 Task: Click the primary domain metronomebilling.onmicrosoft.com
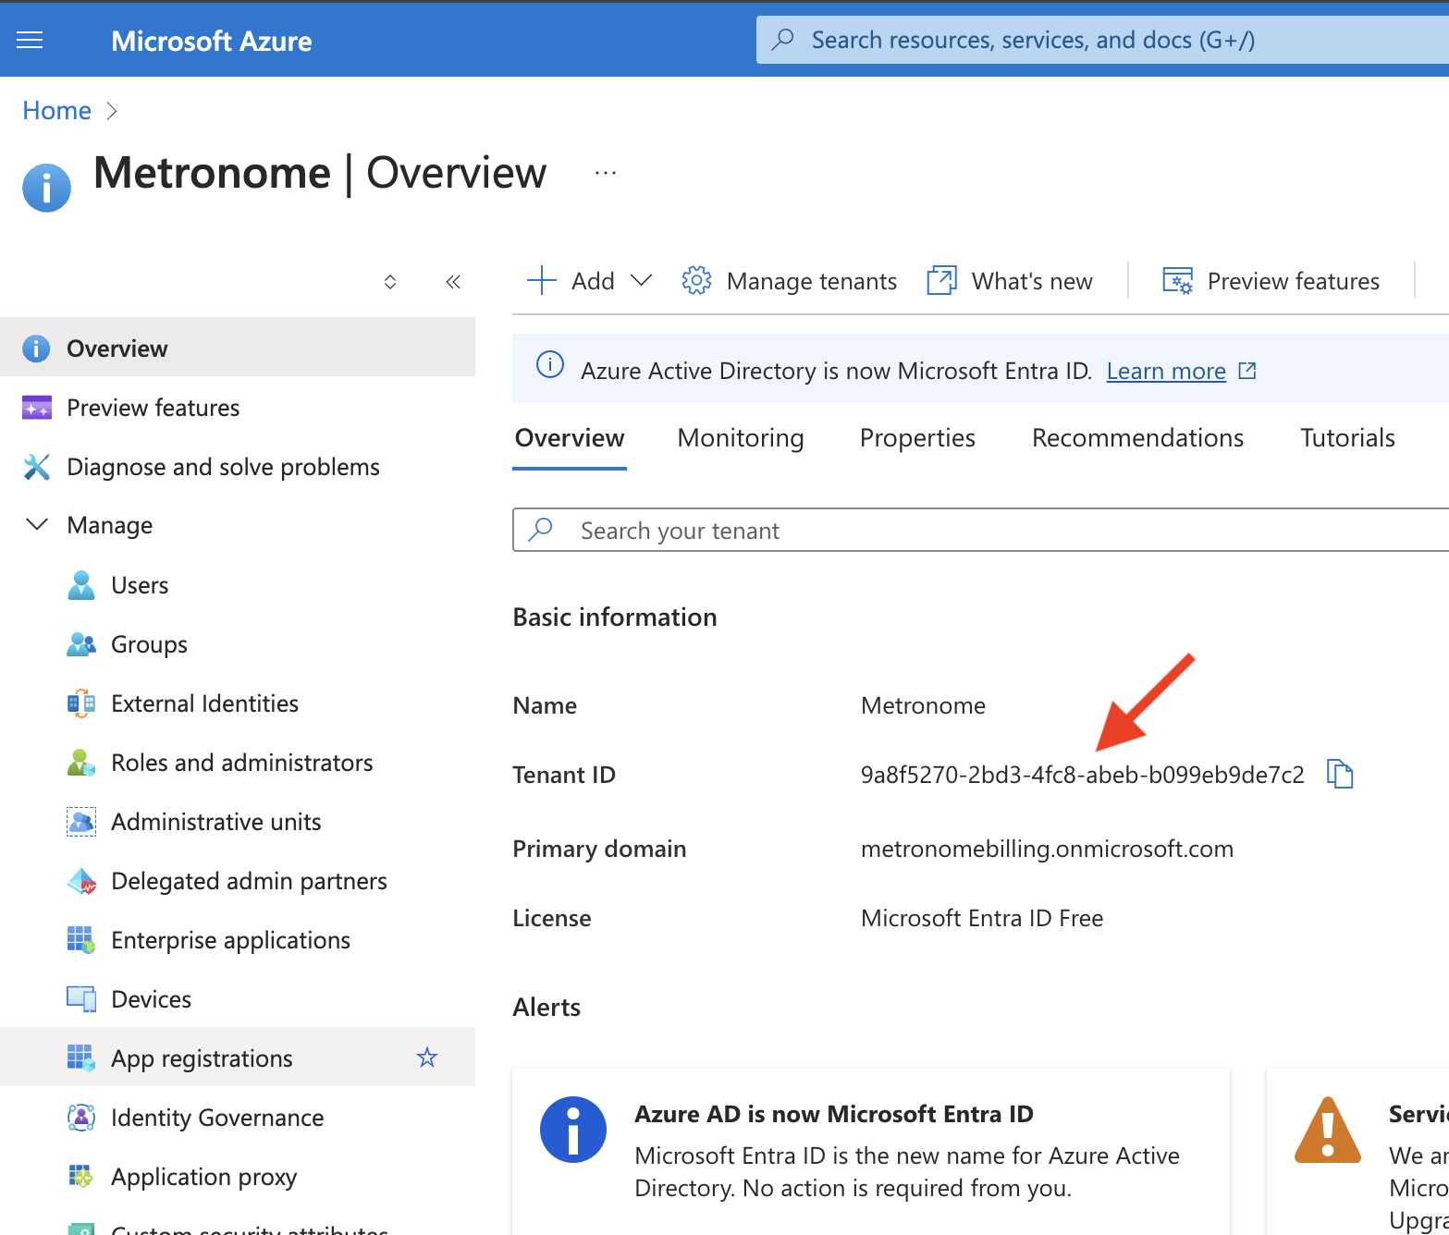(x=1047, y=849)
